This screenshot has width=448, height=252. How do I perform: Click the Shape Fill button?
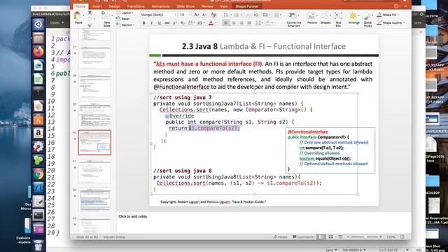tap(387, 15)
